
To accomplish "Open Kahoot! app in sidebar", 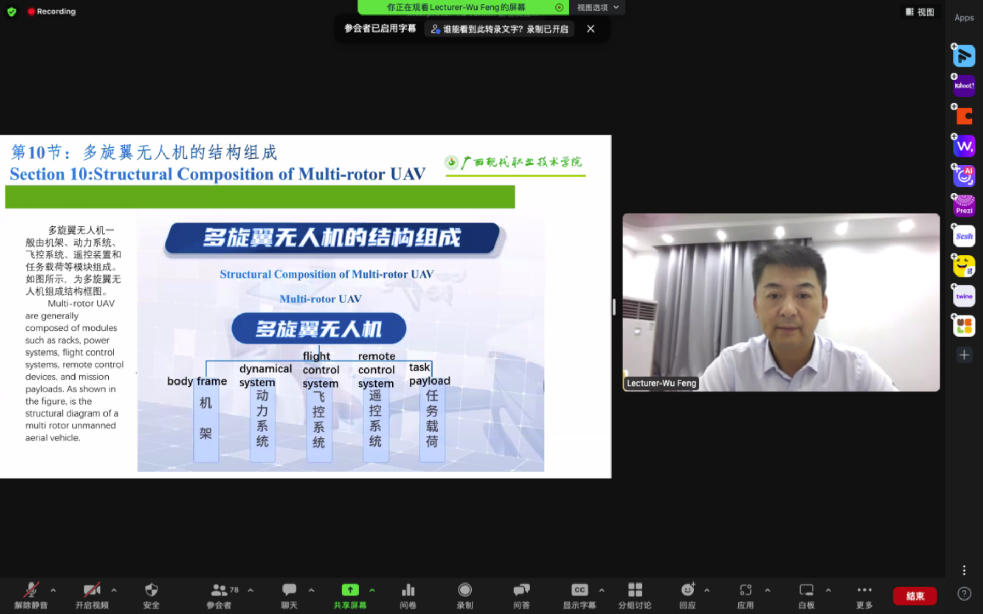I will tap(964, 86).
